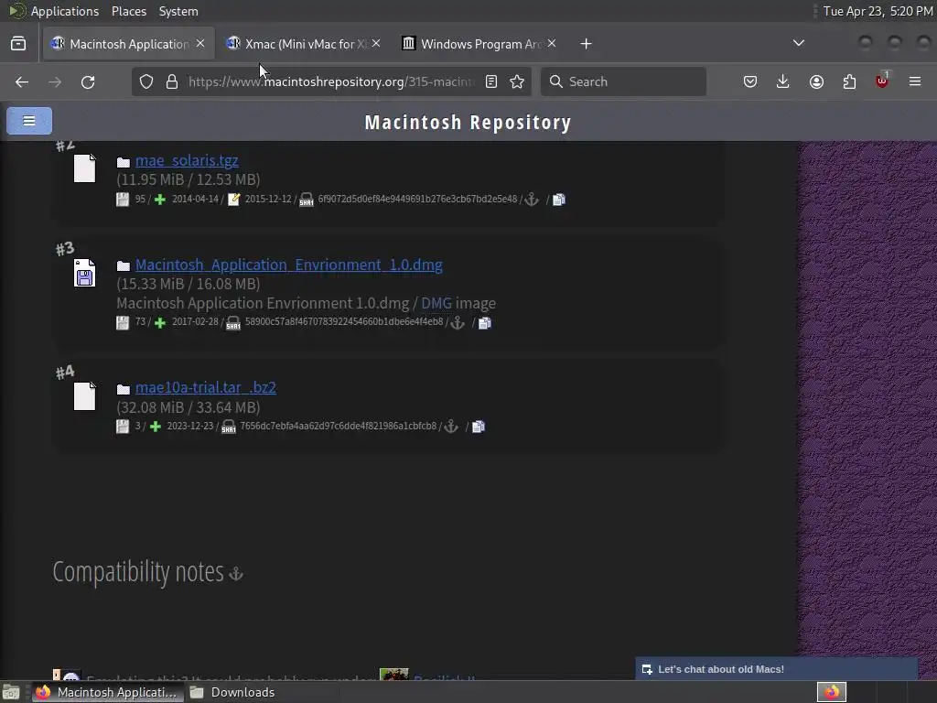The height and width of the screenshot is (703, 937).
Task: Click SHA1 hash 58900c57a8f4670783922454660b1dbe6e4f4eb8
Action: tap(344, 321)
